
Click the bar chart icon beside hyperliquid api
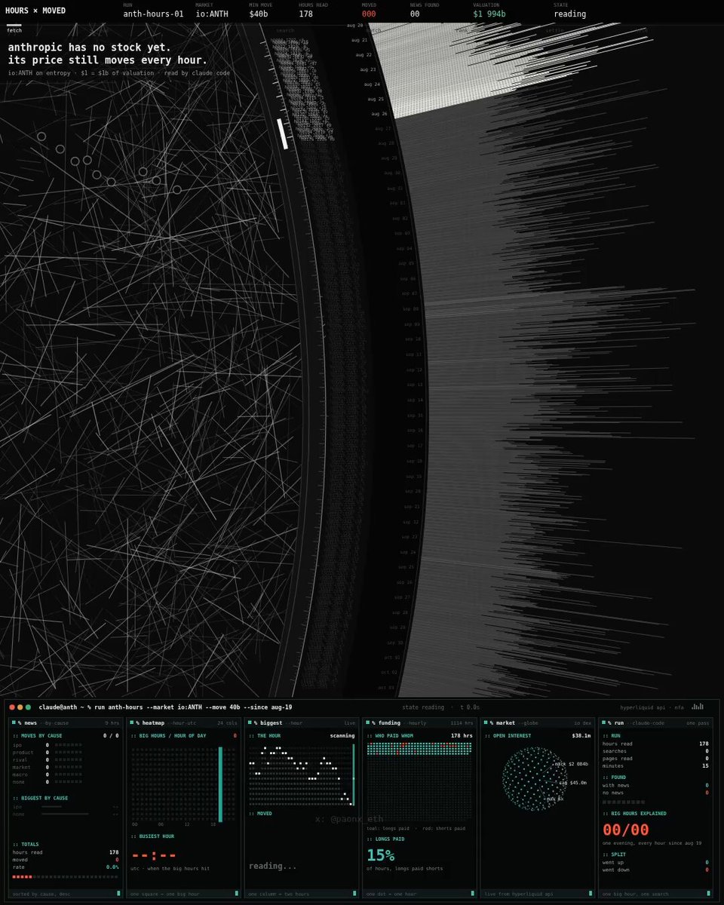698,707
